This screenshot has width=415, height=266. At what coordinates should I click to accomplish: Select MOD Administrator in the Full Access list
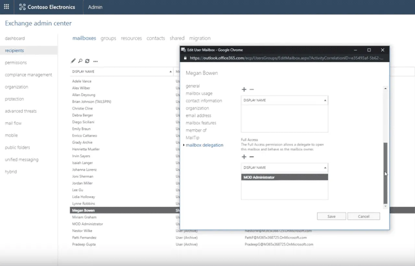285,177
